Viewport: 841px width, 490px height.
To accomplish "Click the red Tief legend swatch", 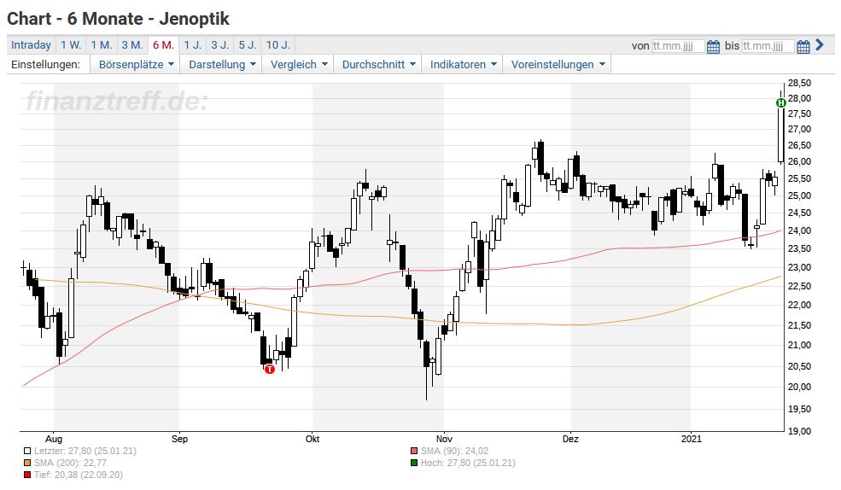I will point(27,475).
